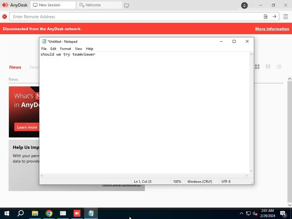Click the 100% zoom status entry
292x219 pixels.
(x=177, y=181)
